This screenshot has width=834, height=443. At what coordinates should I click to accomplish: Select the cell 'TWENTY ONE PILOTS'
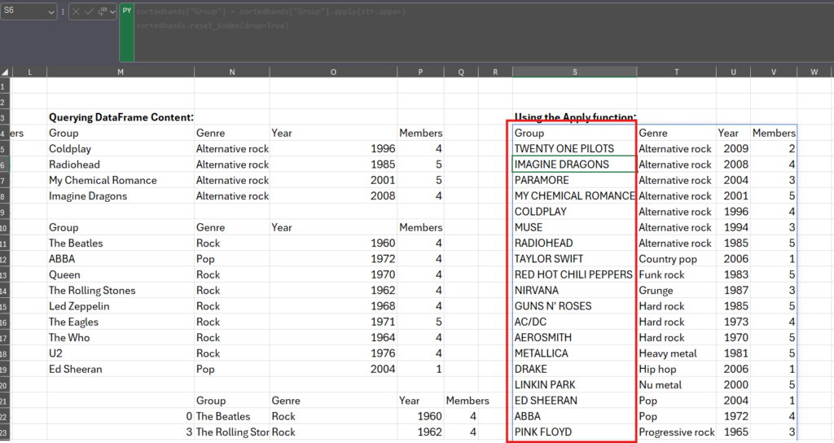pos(574,149)
